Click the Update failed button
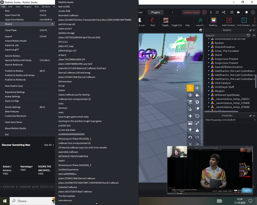This screenshot has width=257, height=205. 191,12
